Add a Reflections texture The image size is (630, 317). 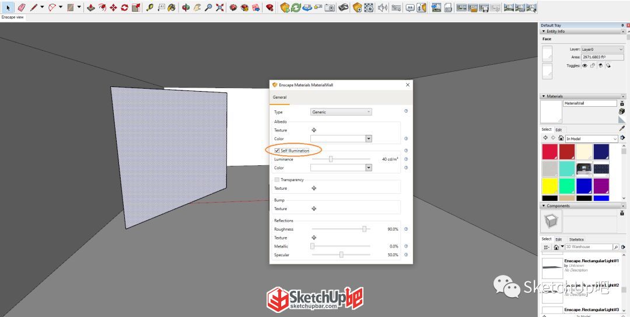point(314,238)
